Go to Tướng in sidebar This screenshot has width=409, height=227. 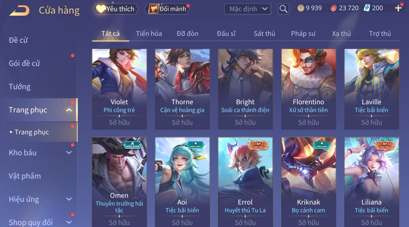pyautogui.click(x=20, y=87)
